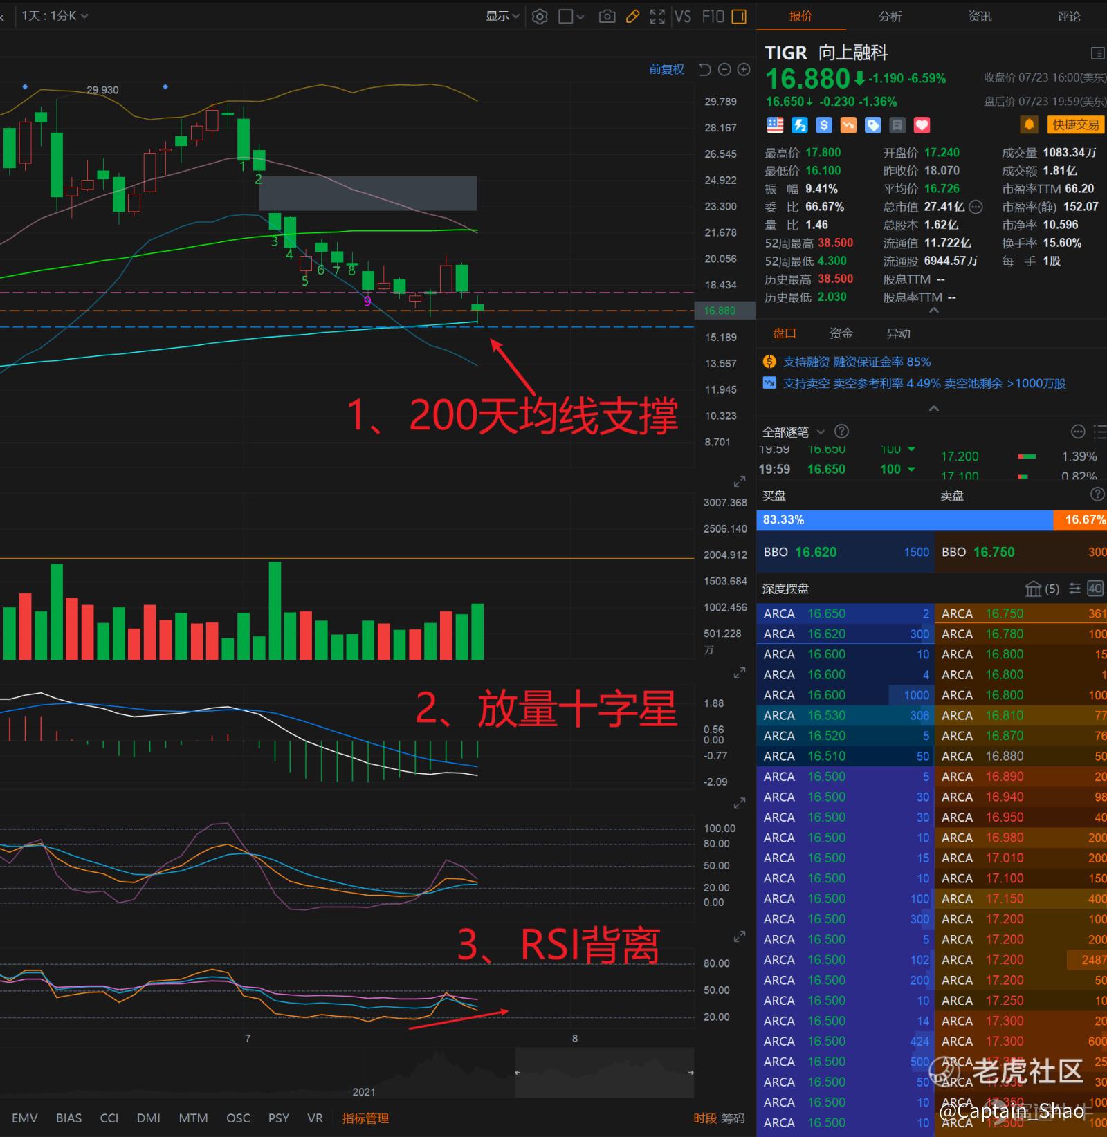Screen dimensions: 1107x1137
Task: Click the gray note badge icon
Action: (x=897, y=125)
